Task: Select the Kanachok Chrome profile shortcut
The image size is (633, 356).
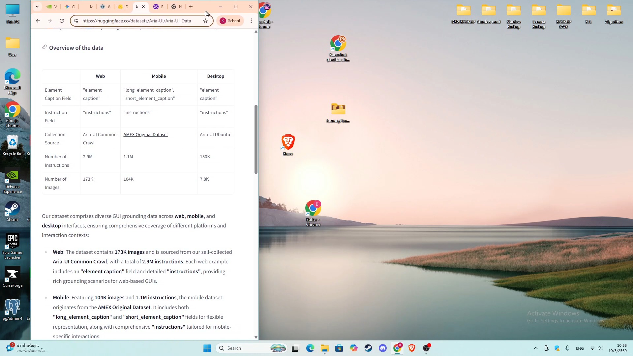Action: (338, 48)
